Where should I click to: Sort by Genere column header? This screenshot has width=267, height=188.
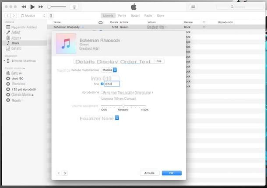coord(188,22)
